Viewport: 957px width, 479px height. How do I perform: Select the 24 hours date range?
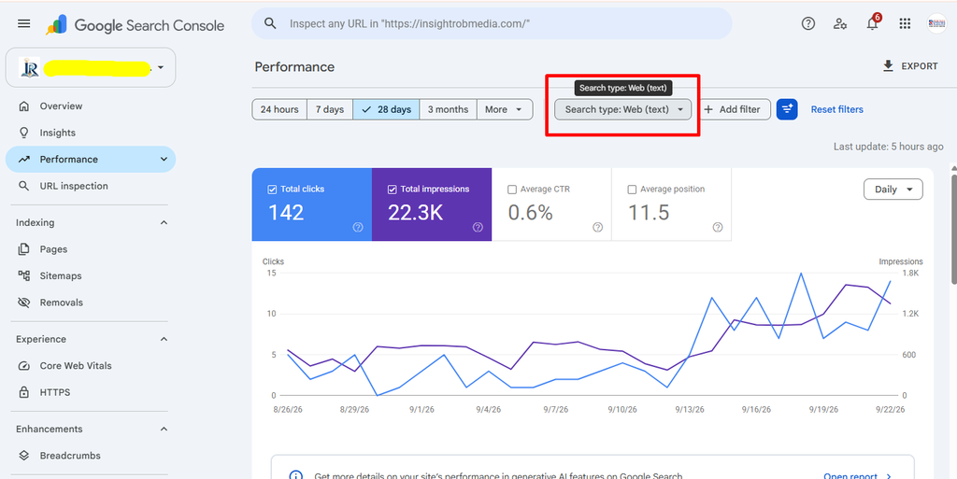point(279,109)
